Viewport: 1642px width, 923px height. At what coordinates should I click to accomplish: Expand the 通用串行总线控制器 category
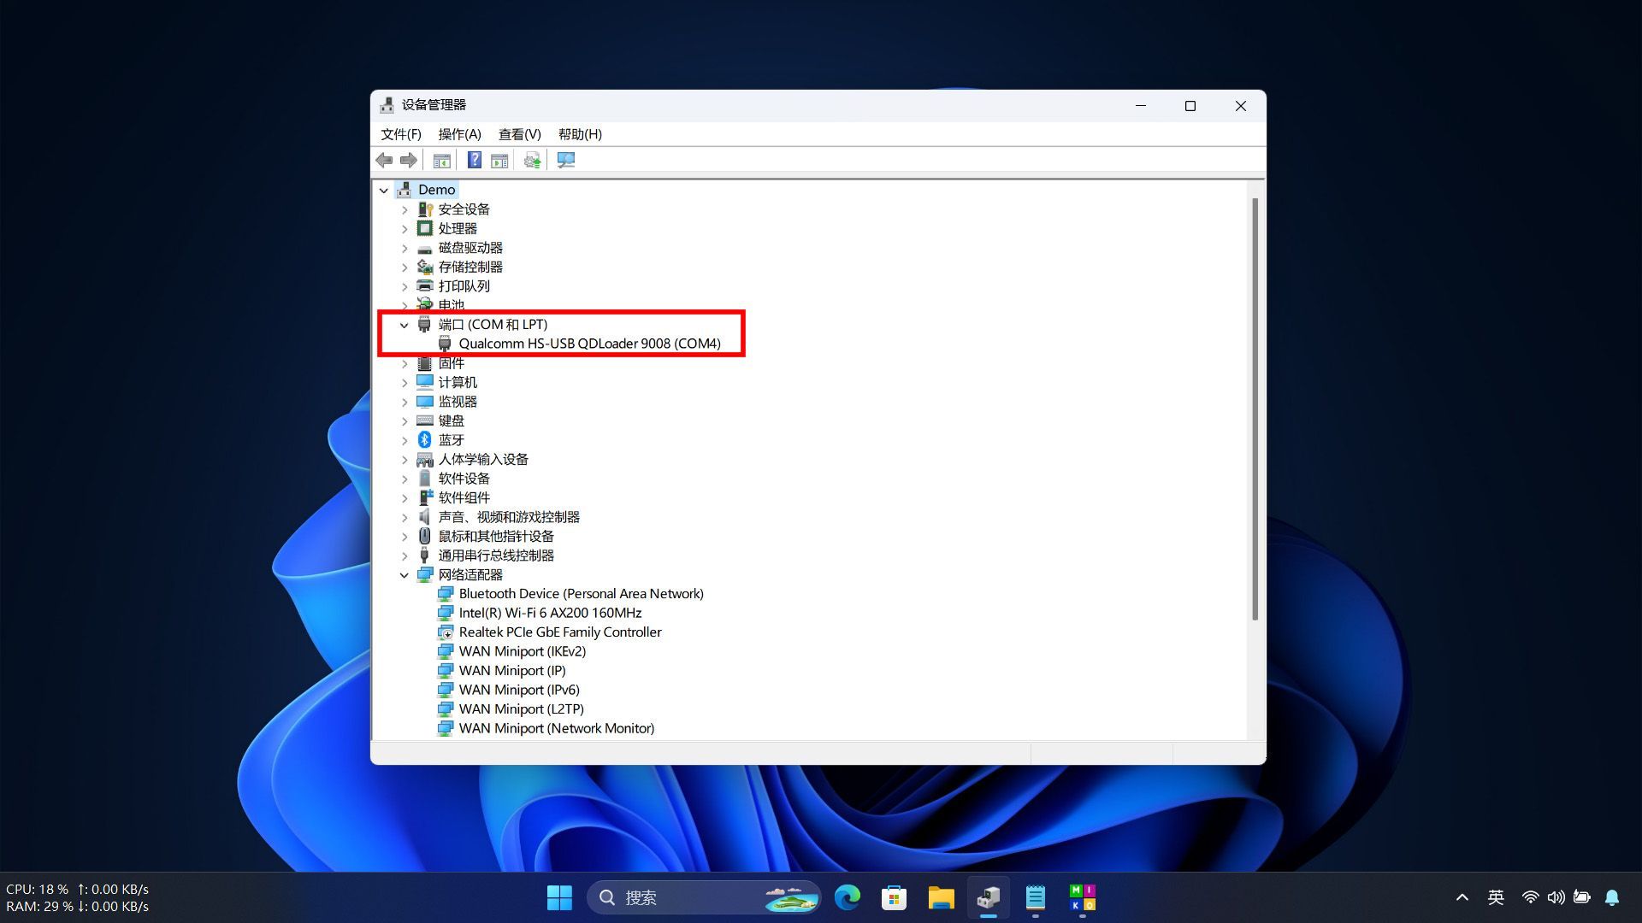pyautogui.click(x=405, y=556)
